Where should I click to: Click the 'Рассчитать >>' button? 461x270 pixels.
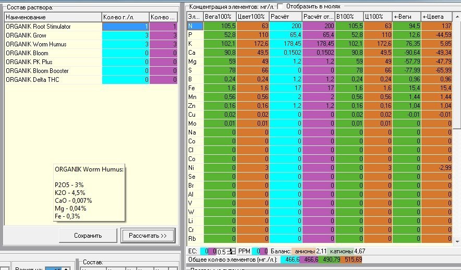tap(148, 236)
